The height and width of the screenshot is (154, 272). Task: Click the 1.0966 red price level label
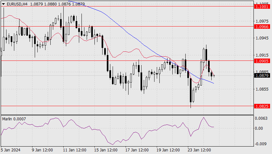click(262, 27)
